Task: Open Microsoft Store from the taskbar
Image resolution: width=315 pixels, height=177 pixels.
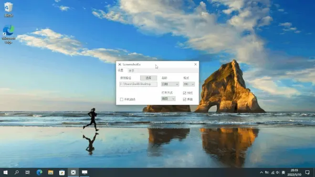Action: (62, 172)
